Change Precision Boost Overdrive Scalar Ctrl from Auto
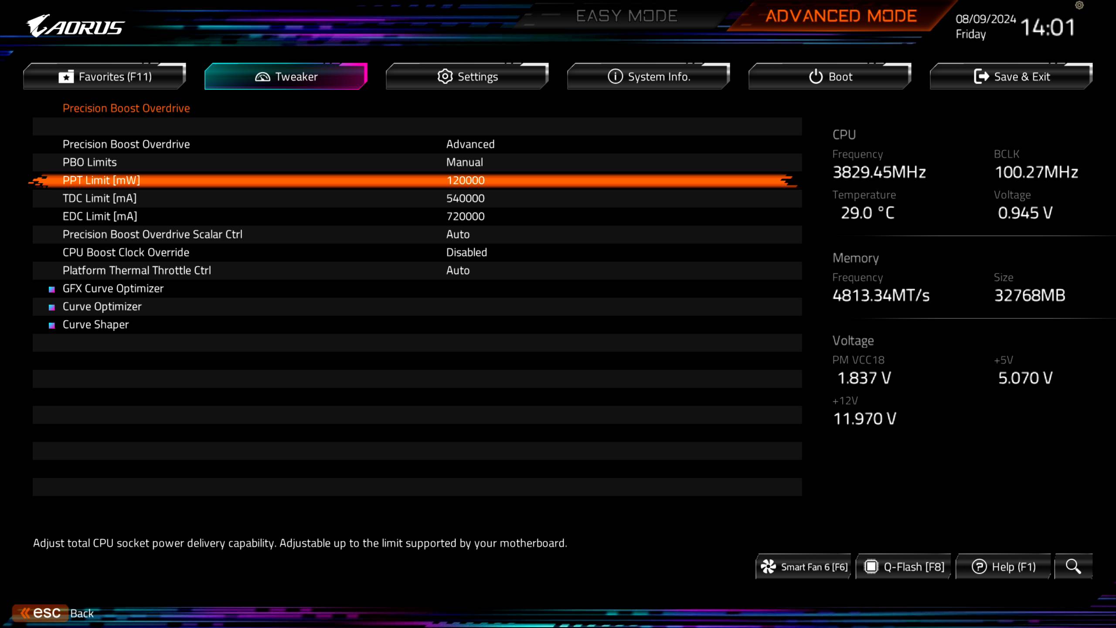 click(458, 234)
